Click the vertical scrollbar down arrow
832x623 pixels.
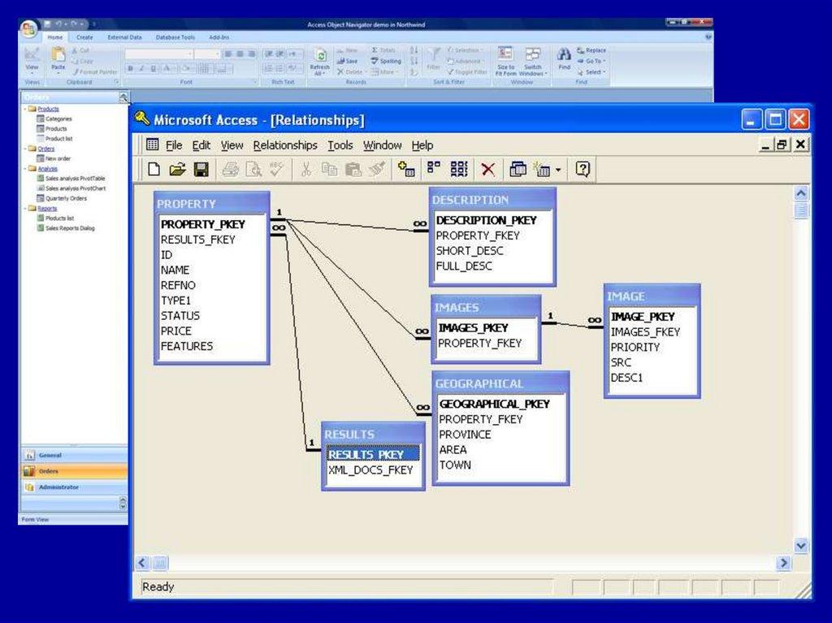coord(801,545)
